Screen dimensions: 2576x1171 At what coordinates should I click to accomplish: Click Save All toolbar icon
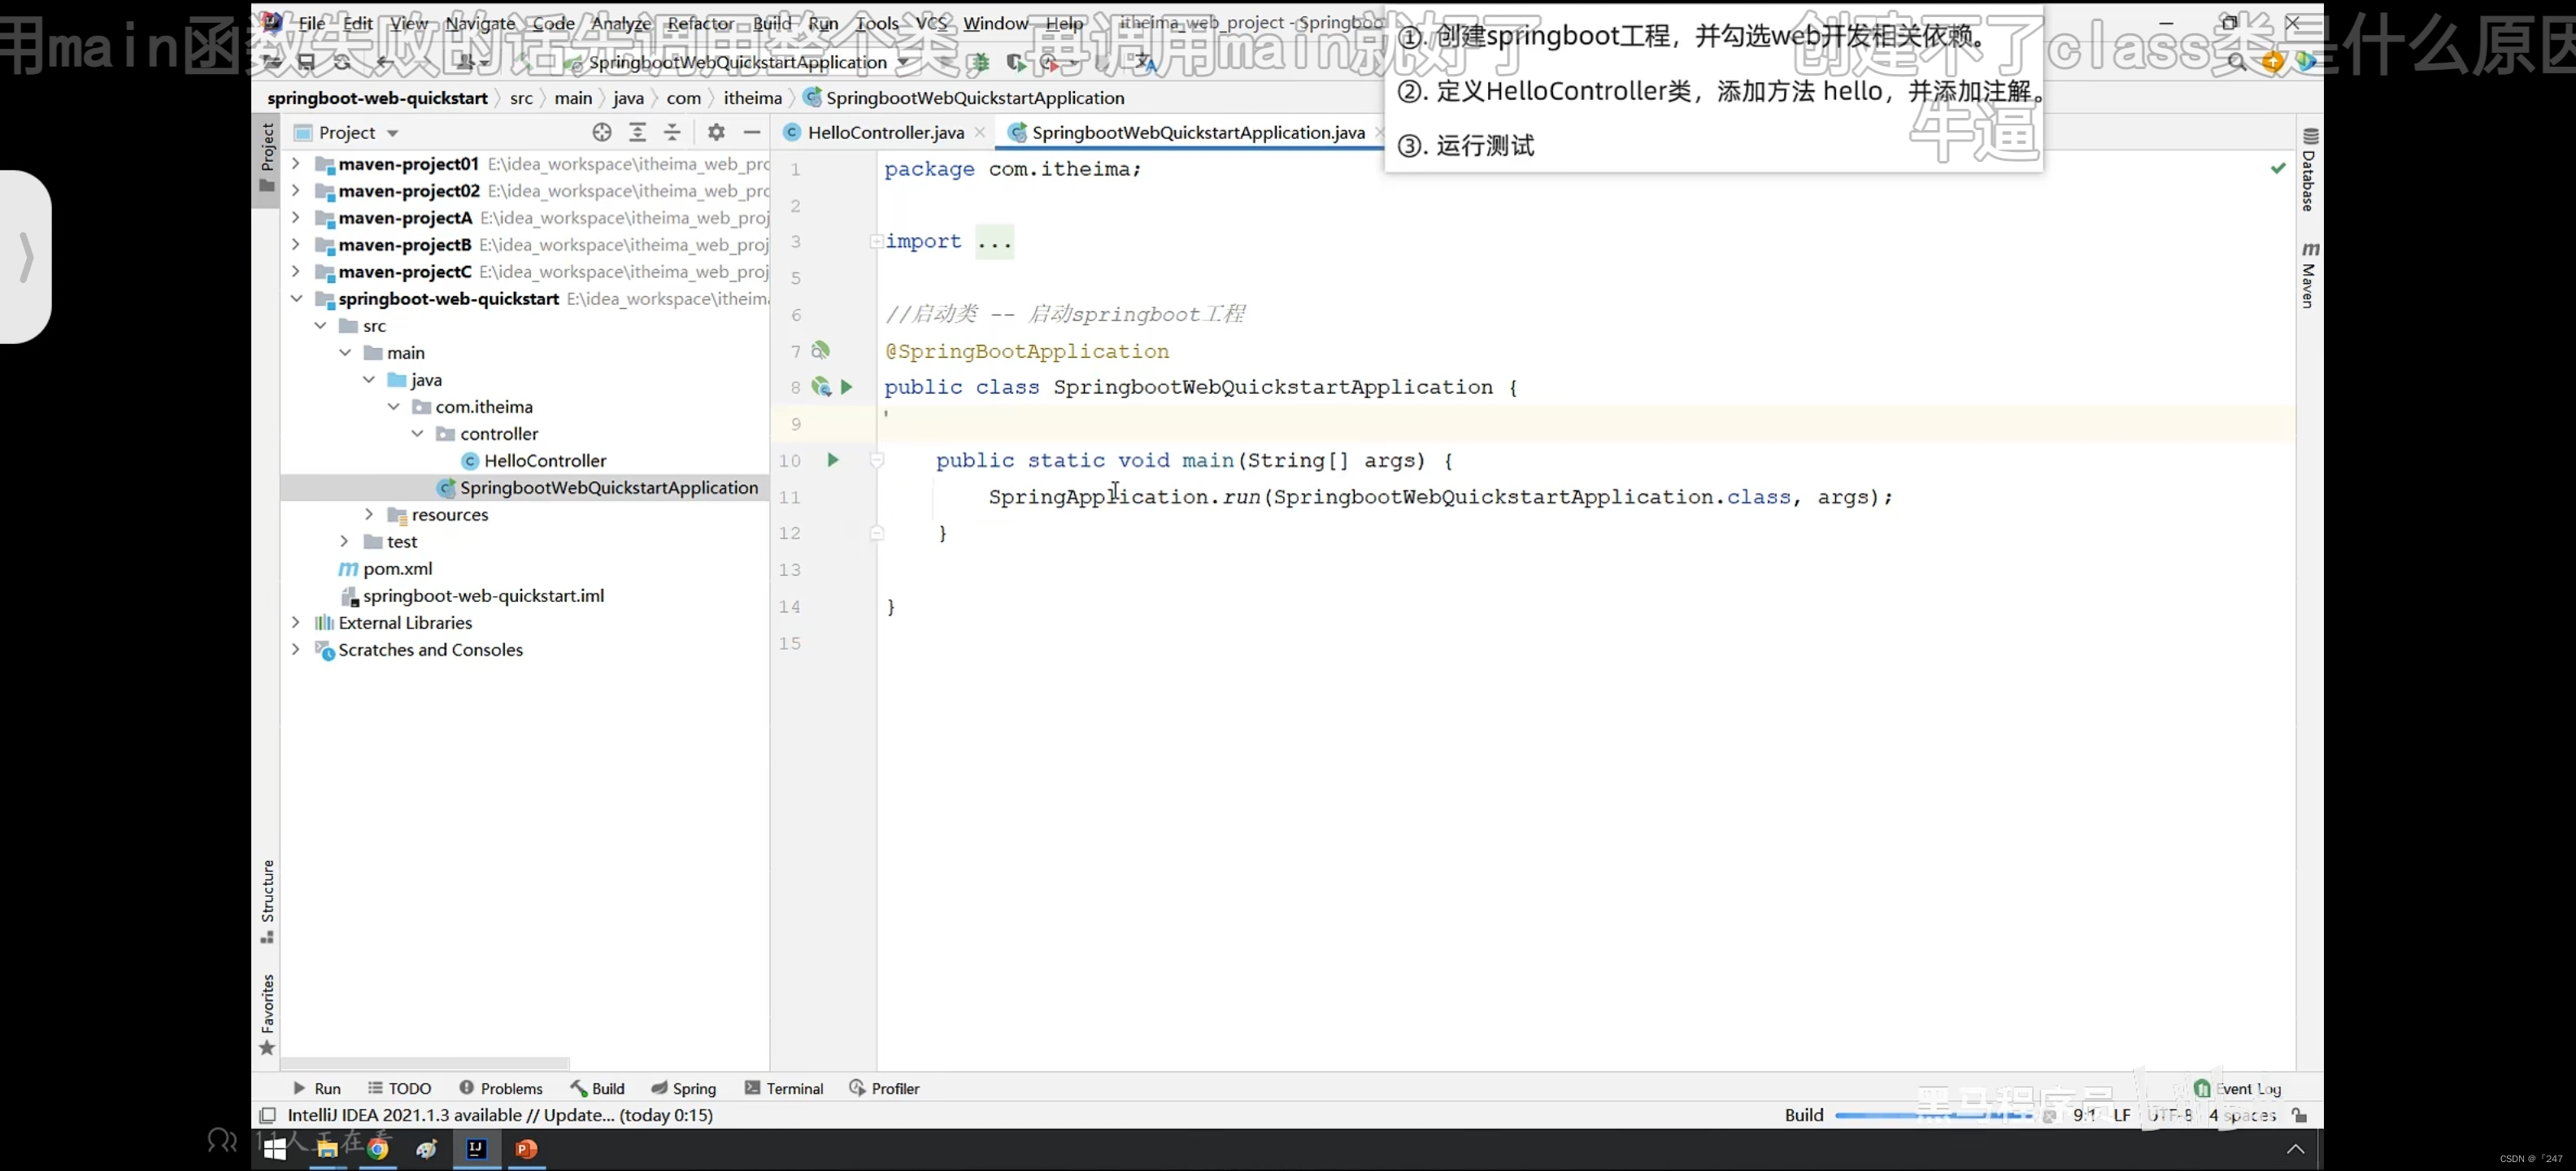pyautogui.click(x=307, y=62)
